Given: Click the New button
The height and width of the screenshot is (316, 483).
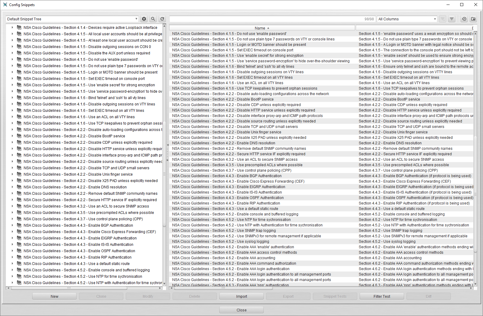Looking at the screenshot, I should point(54,296).
